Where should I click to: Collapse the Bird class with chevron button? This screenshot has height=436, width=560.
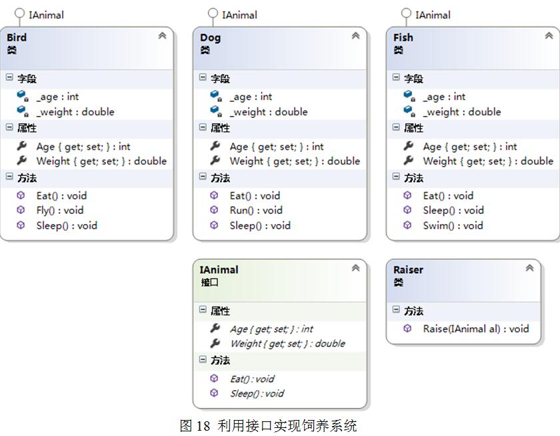pos(163,36)
